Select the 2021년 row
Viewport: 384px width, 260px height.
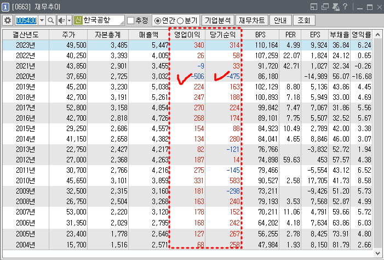(x=187, y=66)
